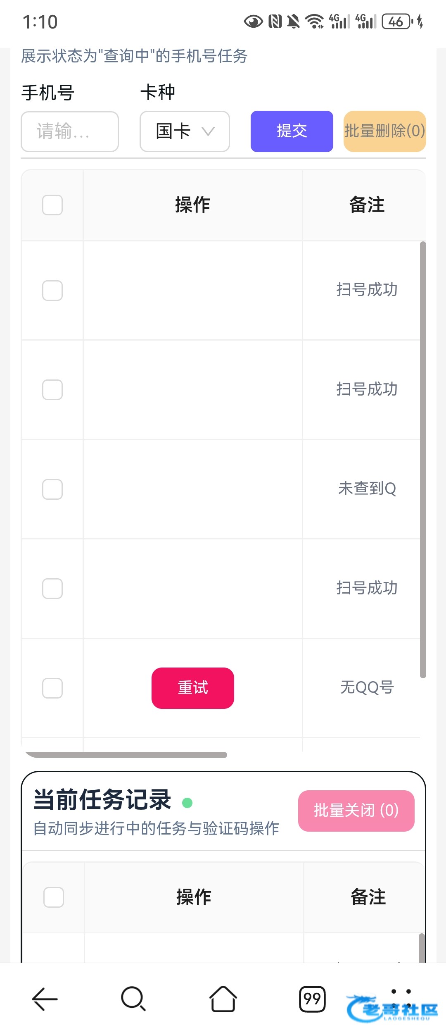Click the table's horizontal scrollbar

coord(126,755)
